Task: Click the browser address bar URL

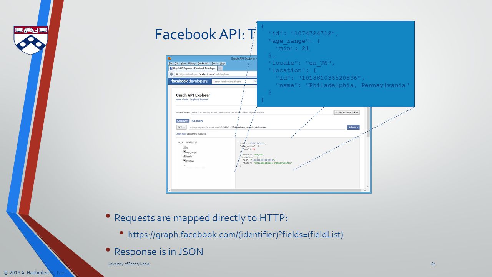Action: (x=204, y=74)
